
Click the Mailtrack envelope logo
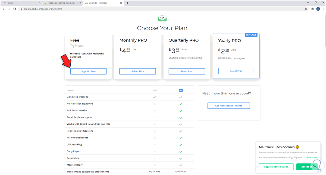pos(162,18)
